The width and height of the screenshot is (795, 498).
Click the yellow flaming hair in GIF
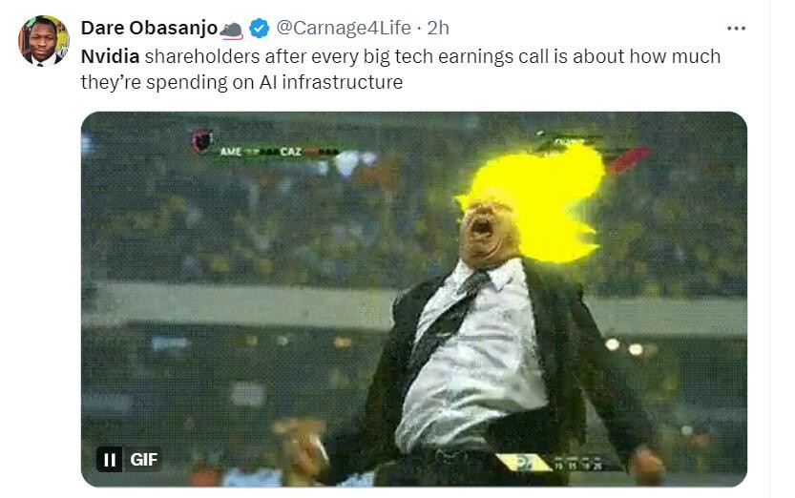[x=537, y=200]
